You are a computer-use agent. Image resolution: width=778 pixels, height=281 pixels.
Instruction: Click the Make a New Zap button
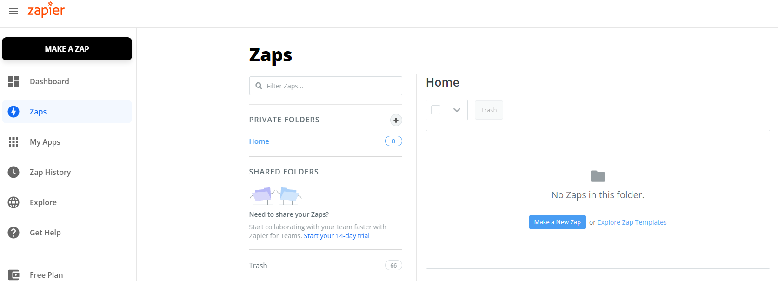tap(557, 222)
